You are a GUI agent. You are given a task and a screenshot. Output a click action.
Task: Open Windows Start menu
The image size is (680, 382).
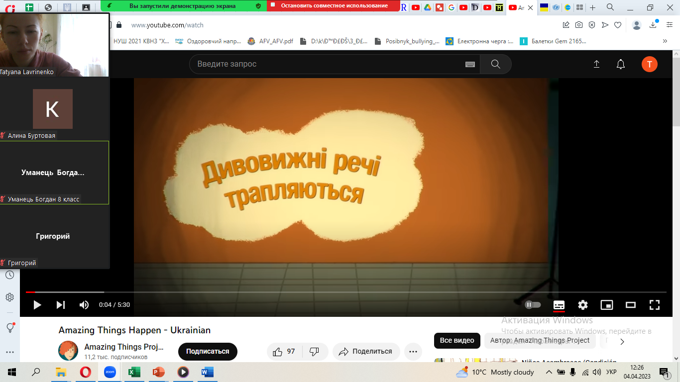[x=12, y=372]
